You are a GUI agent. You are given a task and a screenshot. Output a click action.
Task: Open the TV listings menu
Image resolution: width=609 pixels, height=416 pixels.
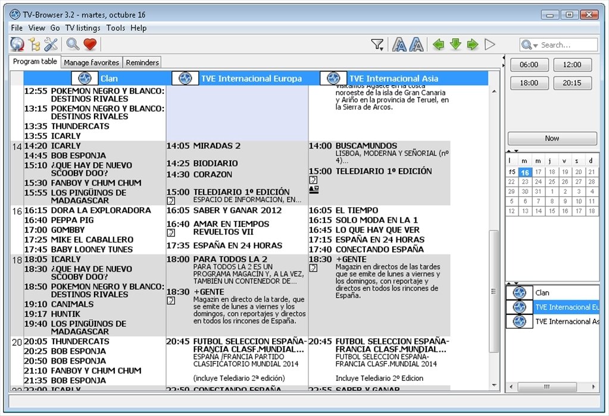click(82, 28)
